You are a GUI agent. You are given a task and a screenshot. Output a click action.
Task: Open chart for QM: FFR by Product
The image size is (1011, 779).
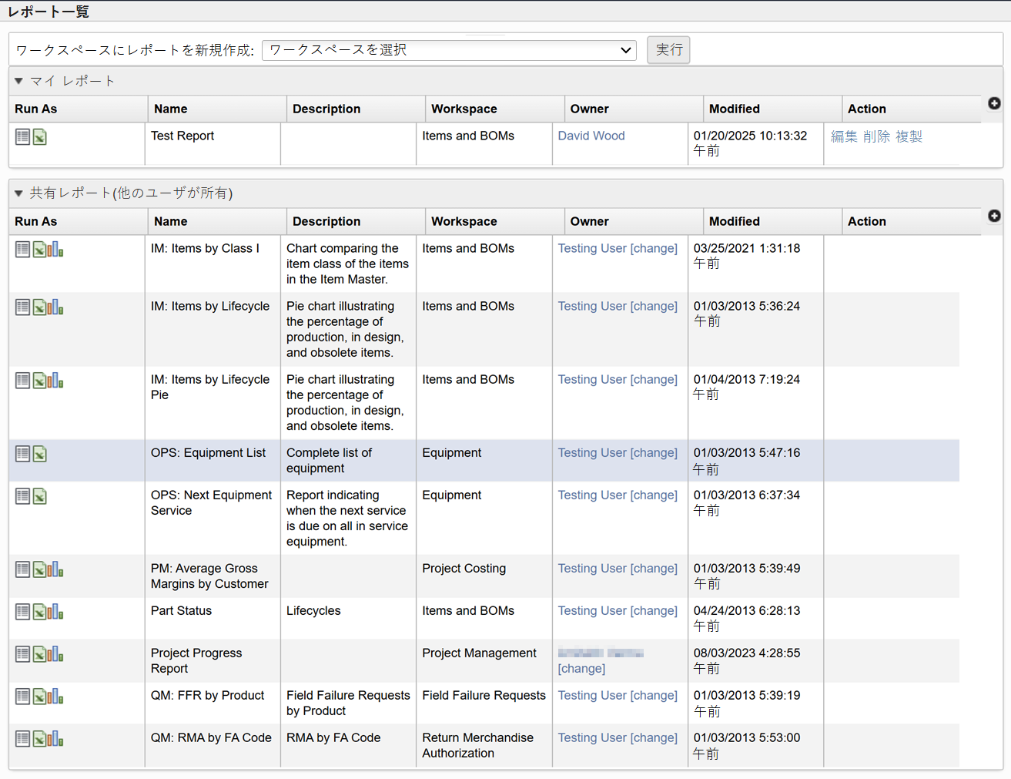tap(56, 697)
